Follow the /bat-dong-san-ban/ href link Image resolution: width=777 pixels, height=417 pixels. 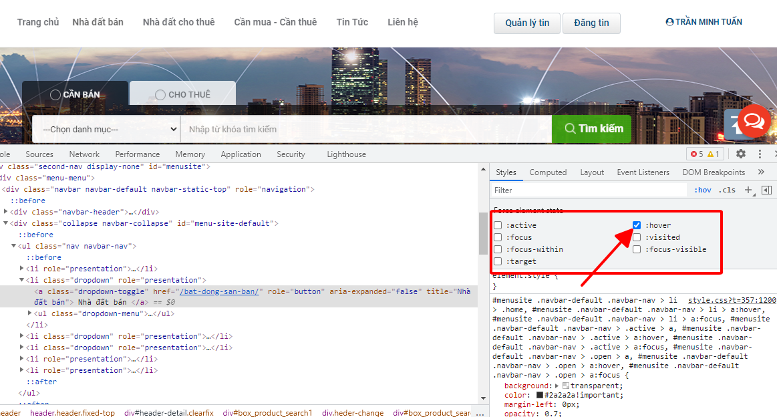(x=220, y=291)
